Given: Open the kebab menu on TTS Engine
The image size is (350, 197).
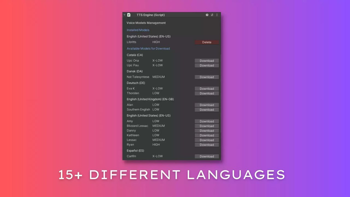Looking at the screenshot, I should point(217,15).
